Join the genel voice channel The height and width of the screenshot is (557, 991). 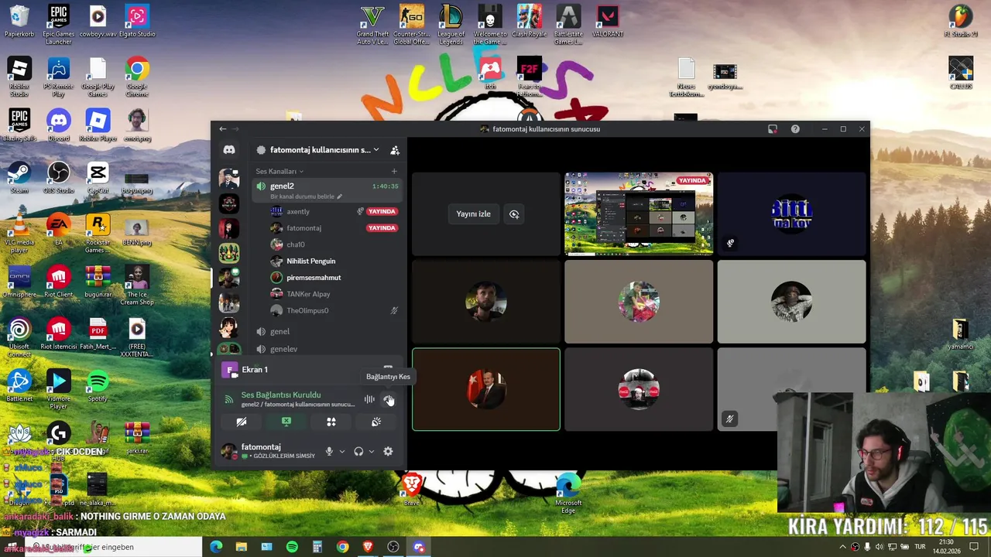(327, 331)
